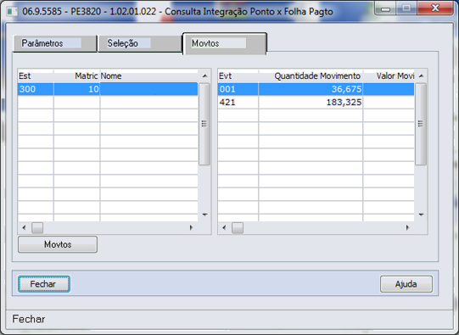Image resolution: width=459 pixels, height=335 pixels.
Task: Click the employee grid scroll-down arrow
Action: tap(204, 215)
